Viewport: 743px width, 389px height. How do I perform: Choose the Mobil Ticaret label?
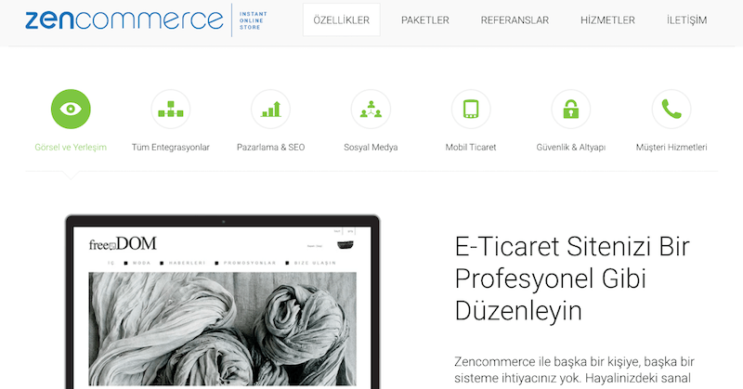(x=471, y=148)
